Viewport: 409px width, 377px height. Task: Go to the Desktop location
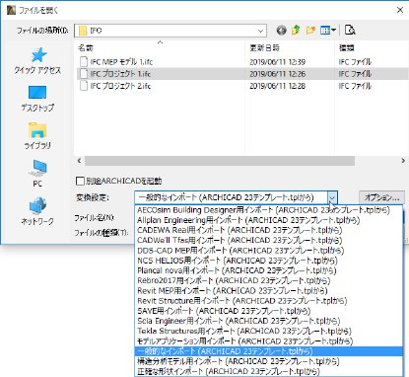click(x=37, y=99)
